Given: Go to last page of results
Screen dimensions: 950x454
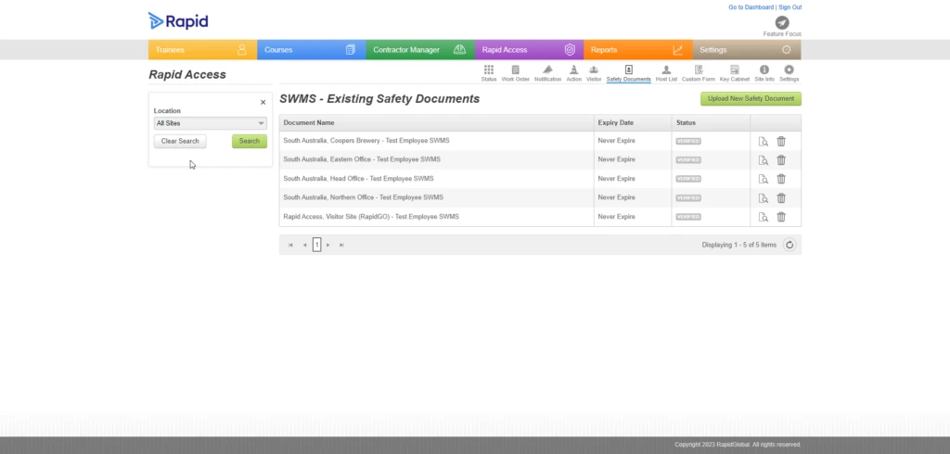Looking at the screenshot, I should 341,245.
